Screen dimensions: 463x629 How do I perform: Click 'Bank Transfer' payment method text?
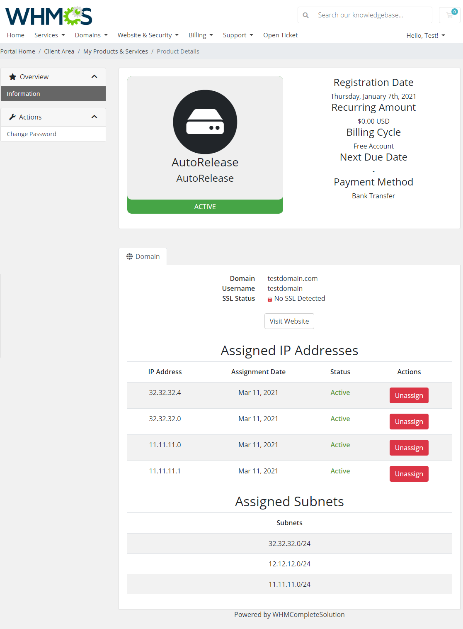pos(373,196)
